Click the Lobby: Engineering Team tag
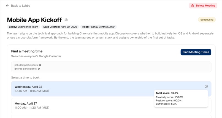 pyautogui.click(x=23, y=27)
